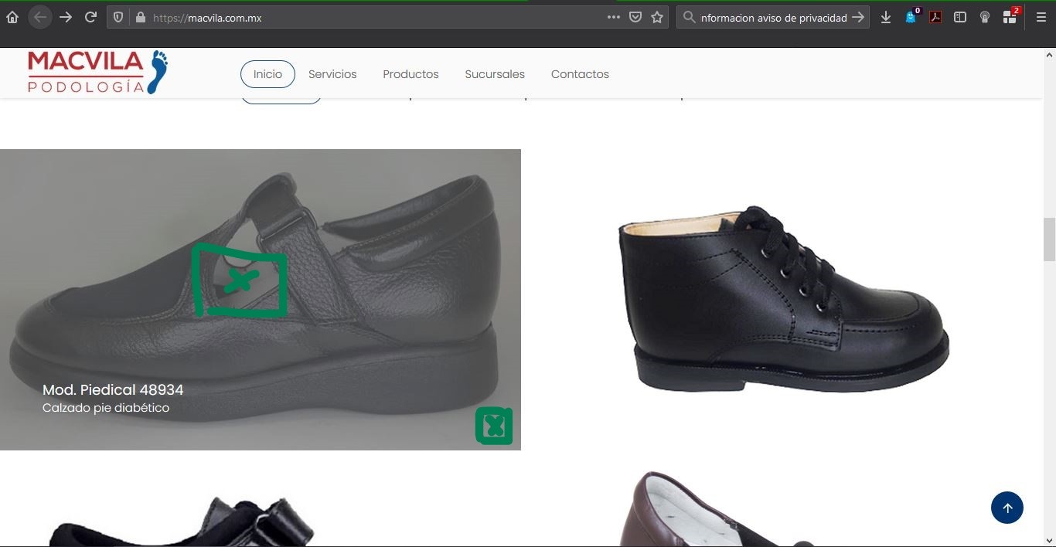Open the Ghostery extension icon
1056x547 pixels.
tap(912, 16)
